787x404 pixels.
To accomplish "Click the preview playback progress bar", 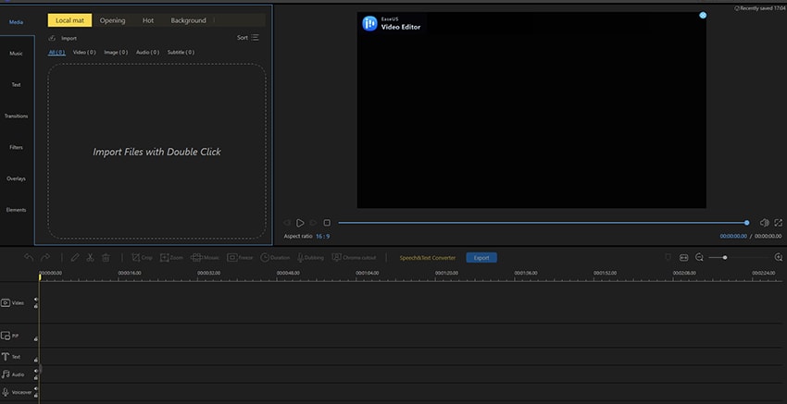I will 543,223.
